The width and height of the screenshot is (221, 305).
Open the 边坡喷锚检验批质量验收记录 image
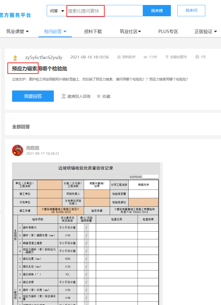pos(87,234)
